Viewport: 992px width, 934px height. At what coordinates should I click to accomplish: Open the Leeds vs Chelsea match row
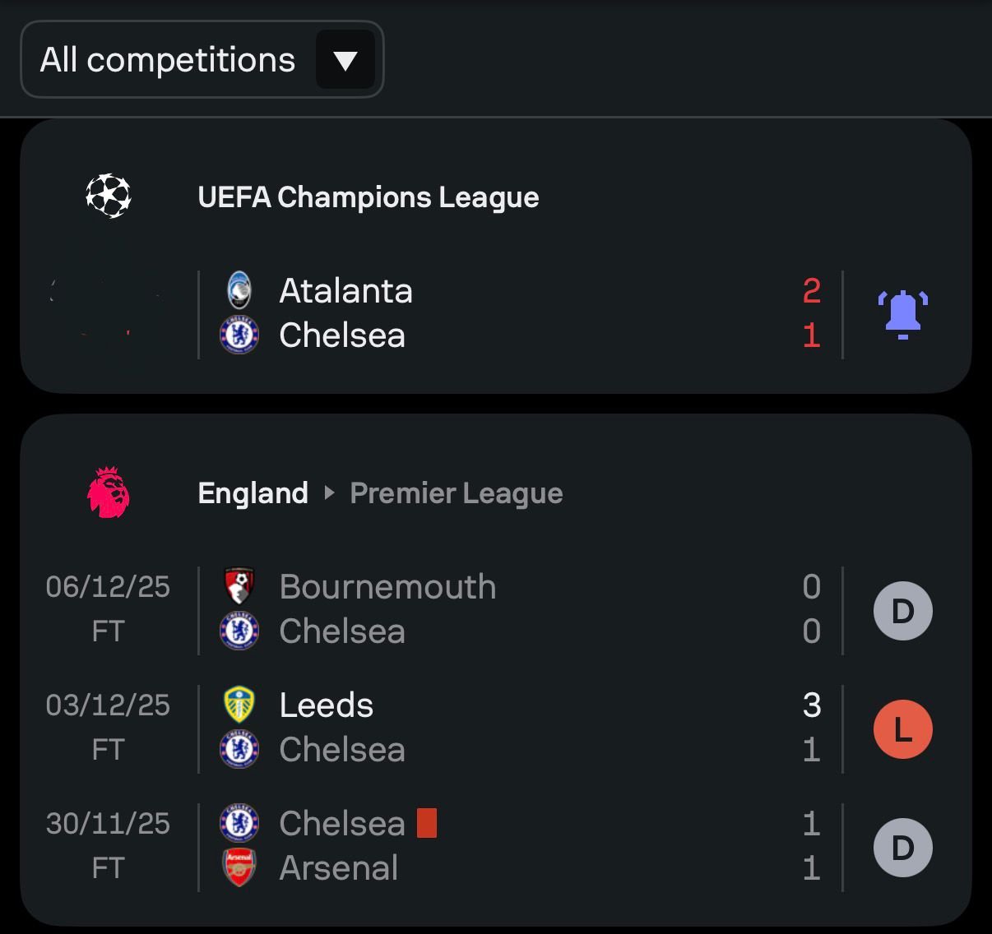coord(510,728)
